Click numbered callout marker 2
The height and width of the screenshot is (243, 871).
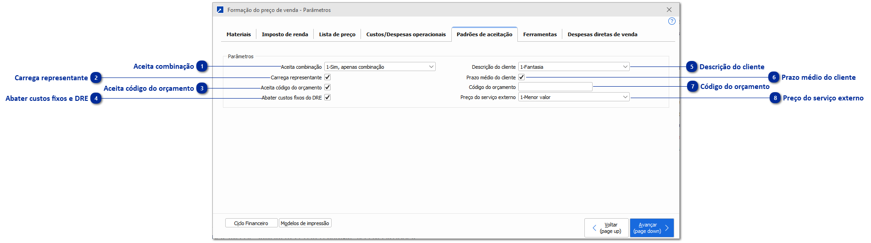[96, 78]
